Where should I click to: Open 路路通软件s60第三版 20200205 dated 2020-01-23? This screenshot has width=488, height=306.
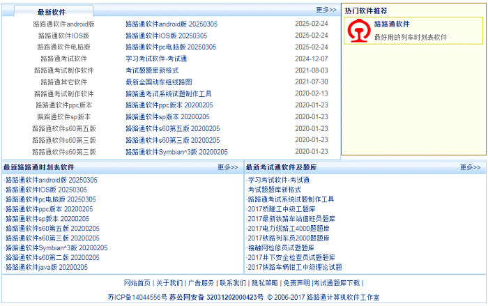173,140
